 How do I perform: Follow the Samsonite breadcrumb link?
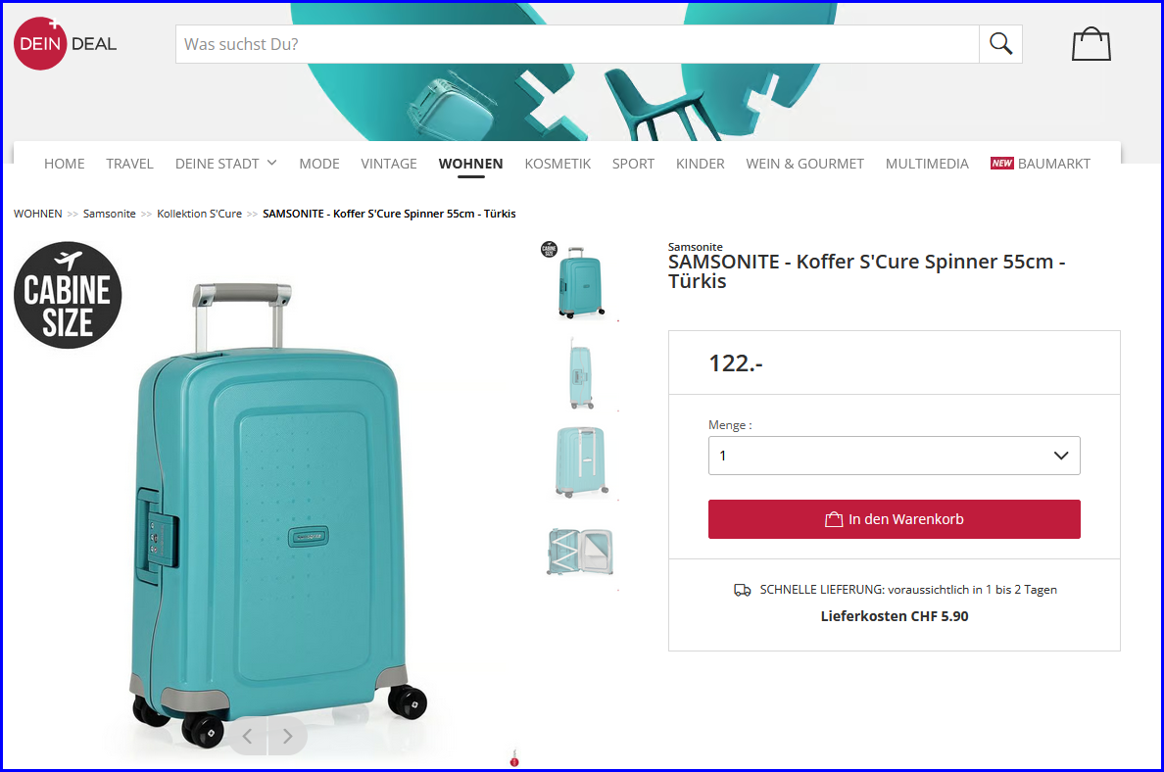[x=109, y=214]
